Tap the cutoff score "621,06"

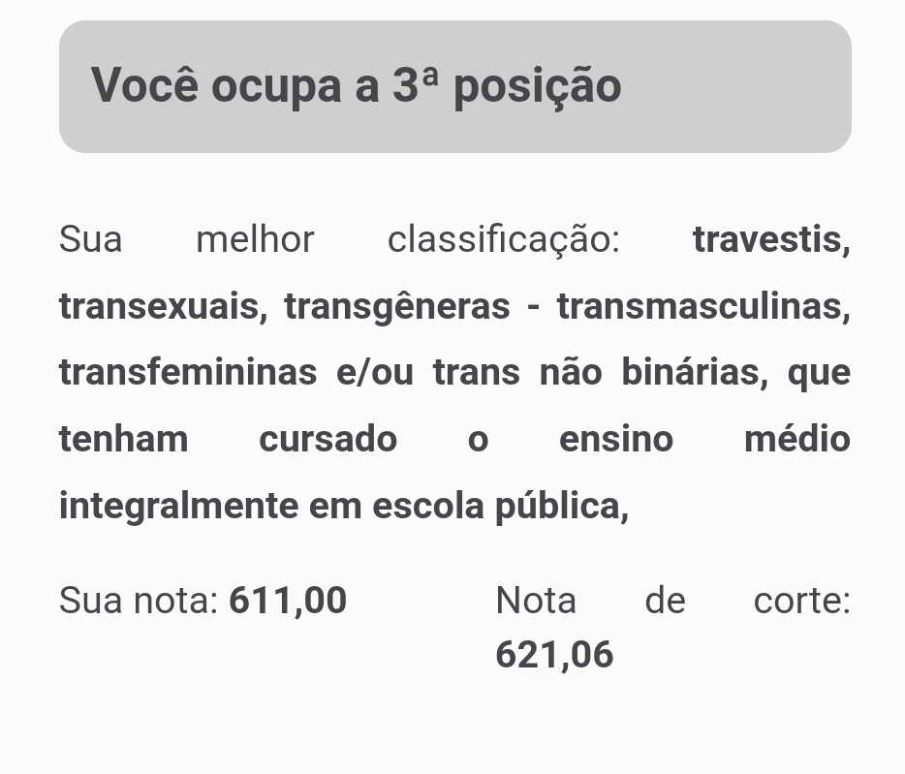554,655
